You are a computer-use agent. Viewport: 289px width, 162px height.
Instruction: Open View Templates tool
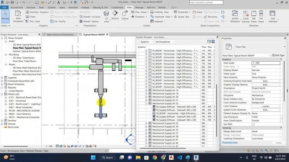point(18,17)
